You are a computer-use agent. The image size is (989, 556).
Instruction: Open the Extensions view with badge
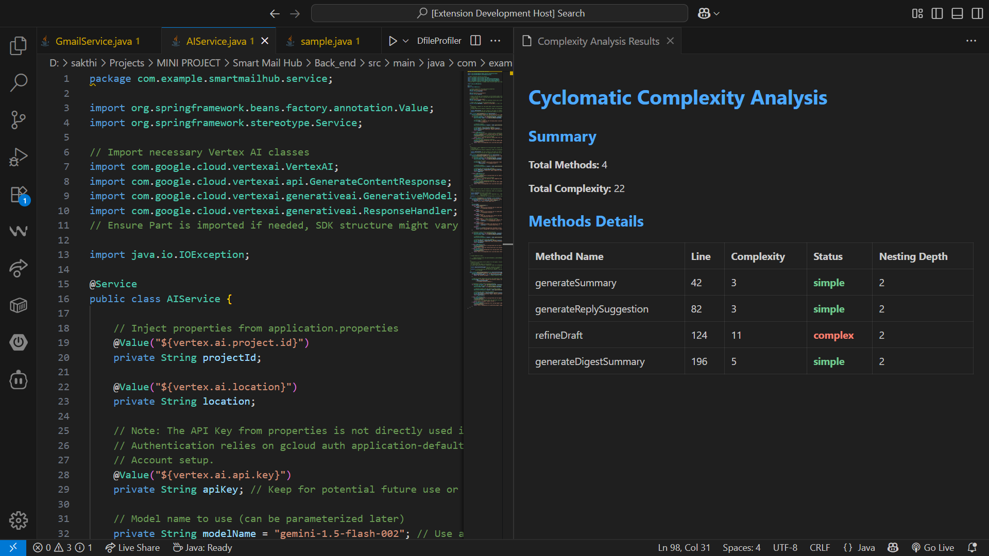click(x=19, y=195)
